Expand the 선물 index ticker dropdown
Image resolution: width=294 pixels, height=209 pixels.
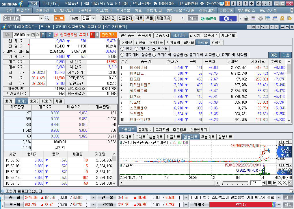(186, 197)
